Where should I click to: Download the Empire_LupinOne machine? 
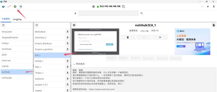tap(67, 49)
